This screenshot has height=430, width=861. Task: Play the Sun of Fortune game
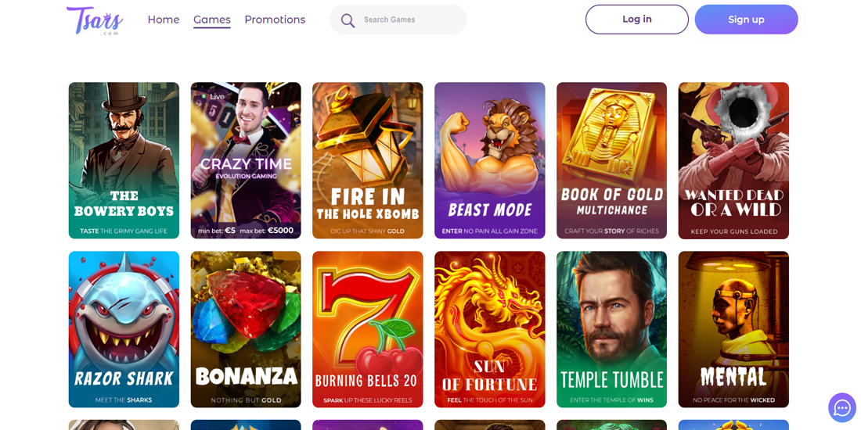(489, 329)
